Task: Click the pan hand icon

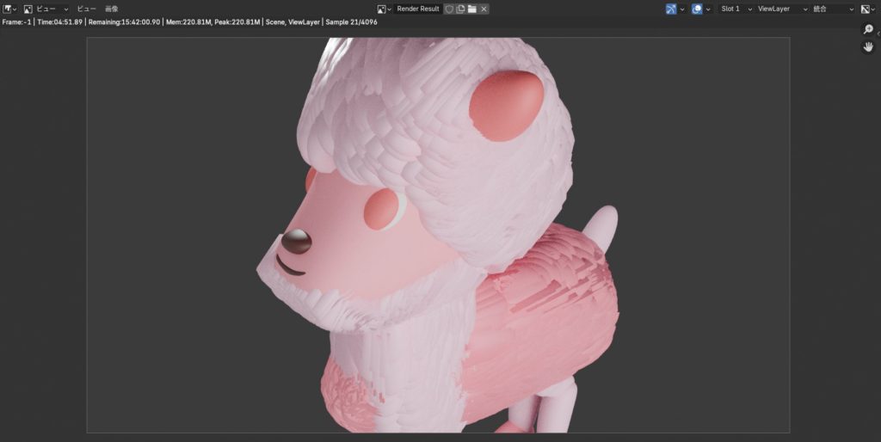Action: (x=868, y=46)
